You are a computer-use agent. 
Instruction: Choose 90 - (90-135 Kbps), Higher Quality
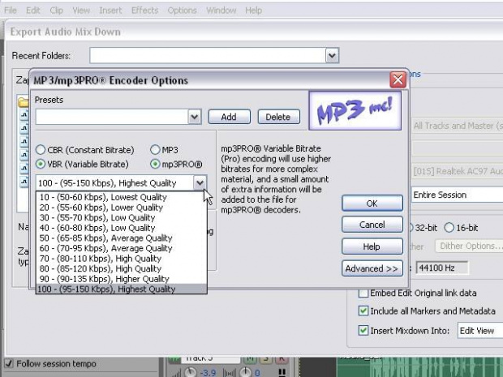pyautogui.click(x=121, y=279)
